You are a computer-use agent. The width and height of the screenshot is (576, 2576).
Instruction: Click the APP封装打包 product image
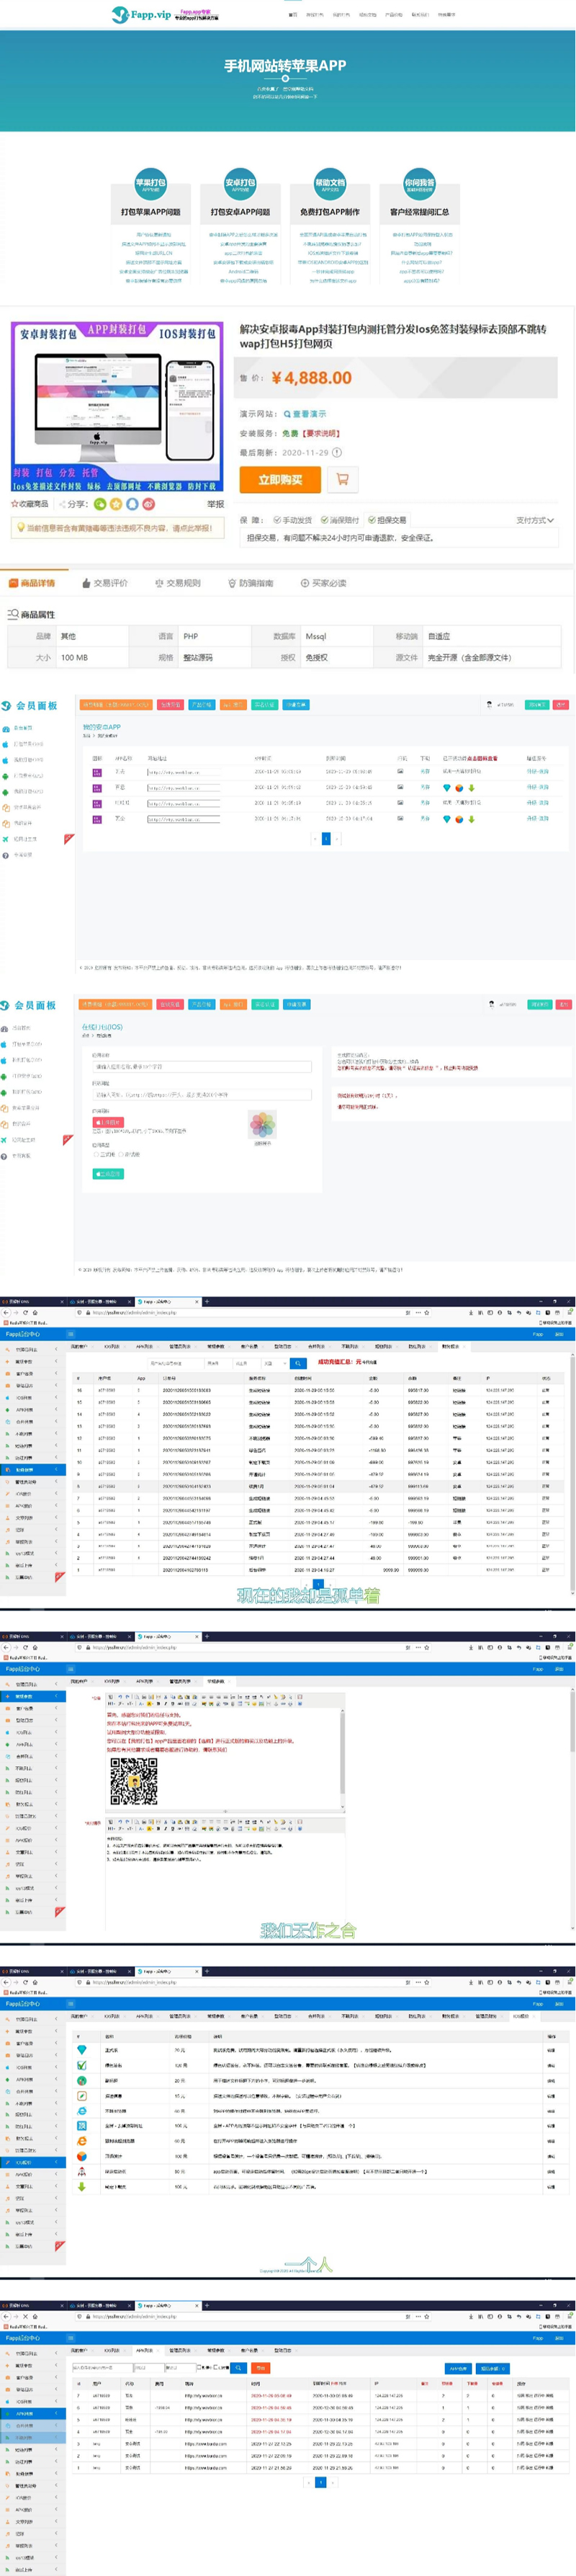(117, 406)
